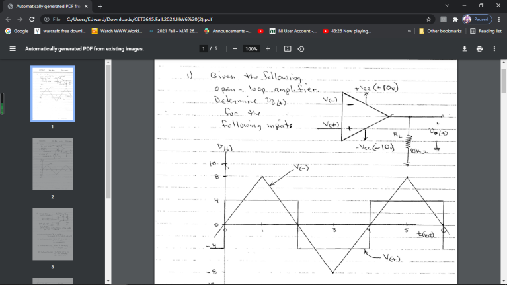Reload the current page
This screenshot has height=285, width=507.
32,19
